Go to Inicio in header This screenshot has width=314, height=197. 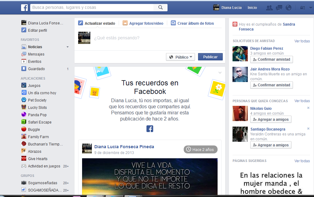coord(252,8)
